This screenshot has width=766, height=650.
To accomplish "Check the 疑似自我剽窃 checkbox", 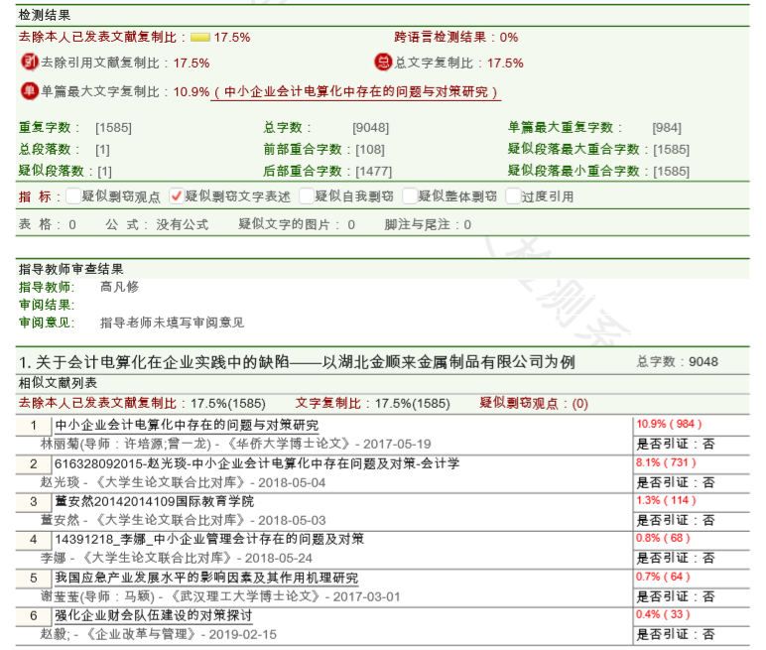I will tap(307, 195).
